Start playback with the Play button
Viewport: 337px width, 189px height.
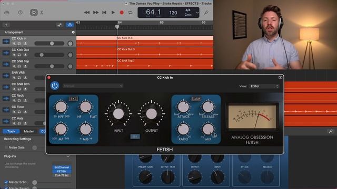pyautogui.click(x=113, y=13)
